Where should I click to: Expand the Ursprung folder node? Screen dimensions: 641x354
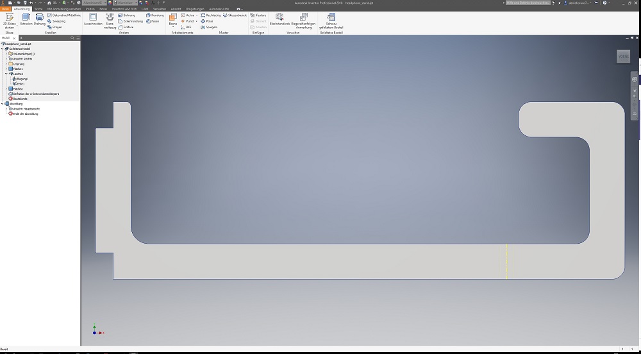[x=6, y=63]
